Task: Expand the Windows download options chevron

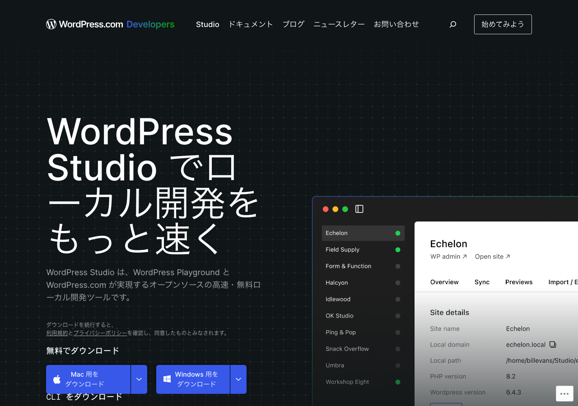Action: coord(238,379)
